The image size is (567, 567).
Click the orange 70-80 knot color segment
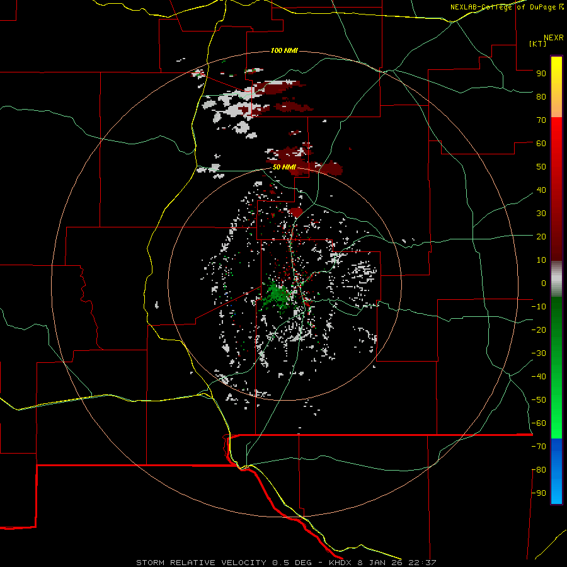pos(556,107)
